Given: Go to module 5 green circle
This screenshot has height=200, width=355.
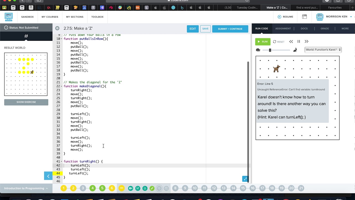Looking at the screenshot, I should (x=102, y=188).
